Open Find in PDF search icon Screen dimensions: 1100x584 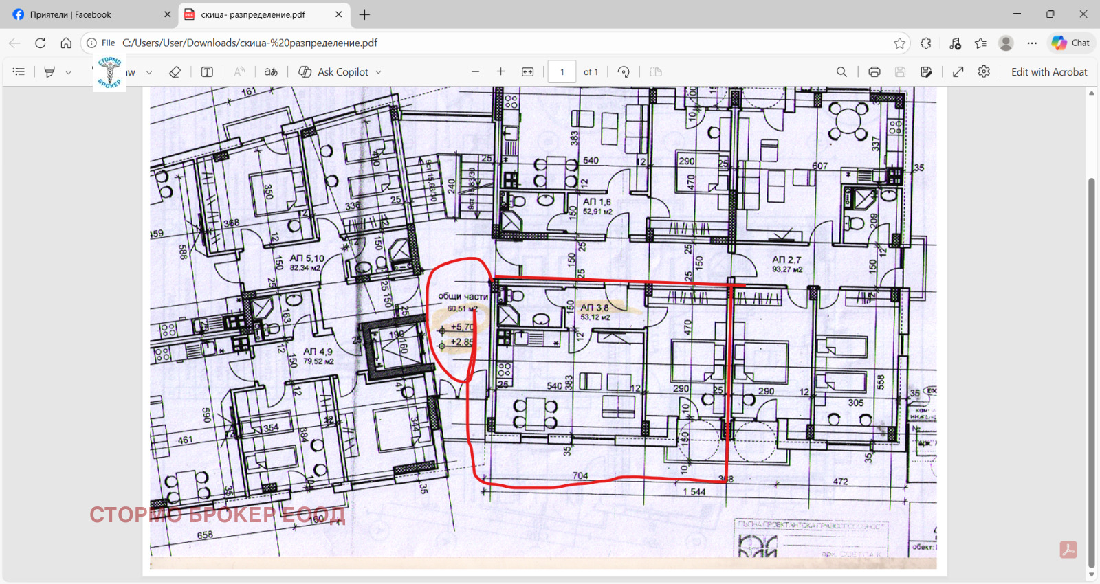tap(841, 71)
